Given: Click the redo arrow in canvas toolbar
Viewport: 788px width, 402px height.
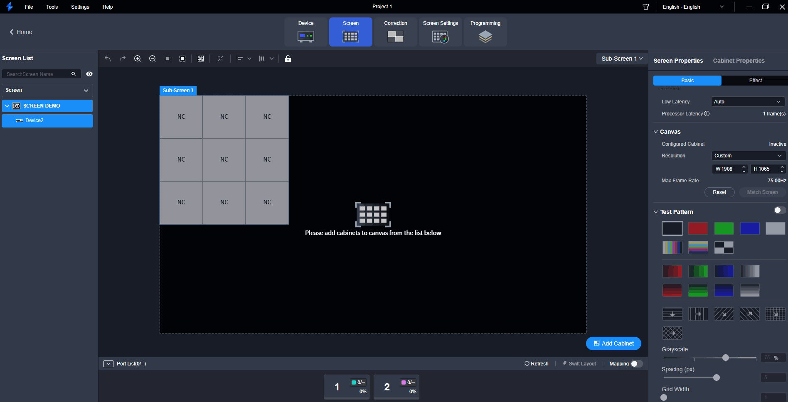Looking at the screenshot, I should click(123, 59).
